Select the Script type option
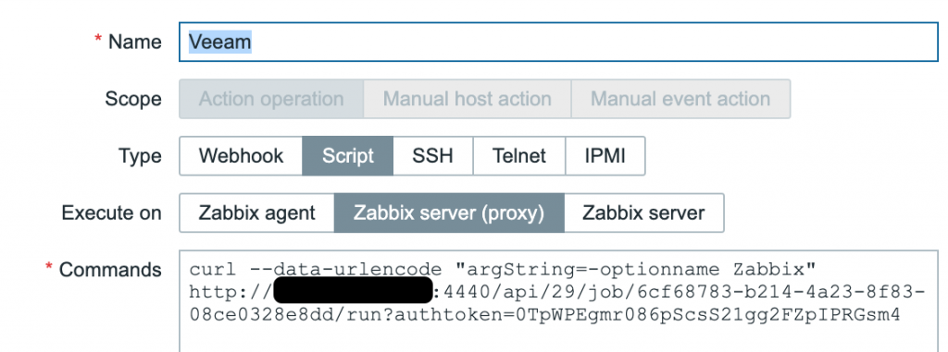The height and width of the screenshot is (352, 948). [348, 156]
